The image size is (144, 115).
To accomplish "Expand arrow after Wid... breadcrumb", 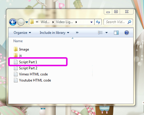I will (53, 22).
